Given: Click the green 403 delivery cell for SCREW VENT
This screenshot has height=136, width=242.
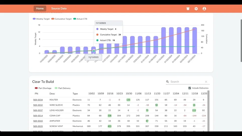Looking at the screenshot, I should 110,126.
